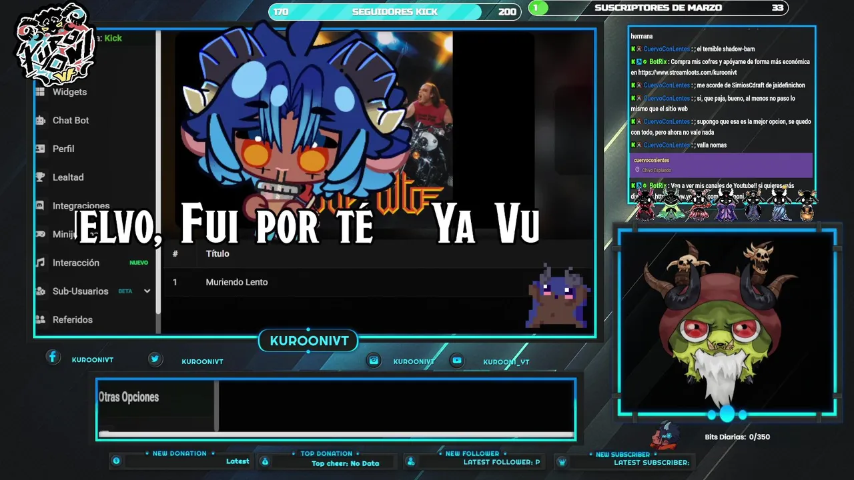Viewport: 854px width, 480px height.
Task: Click KUROONIVT text next to Twitter
Action: pos(202,361)
